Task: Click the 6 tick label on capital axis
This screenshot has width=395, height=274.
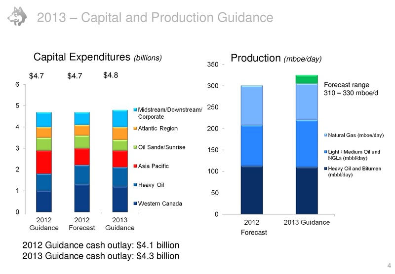Action: point(17,84)
